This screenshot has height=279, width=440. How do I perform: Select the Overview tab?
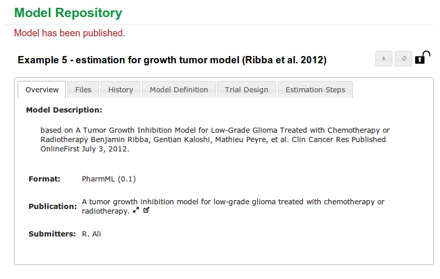[x=42, y=90]
